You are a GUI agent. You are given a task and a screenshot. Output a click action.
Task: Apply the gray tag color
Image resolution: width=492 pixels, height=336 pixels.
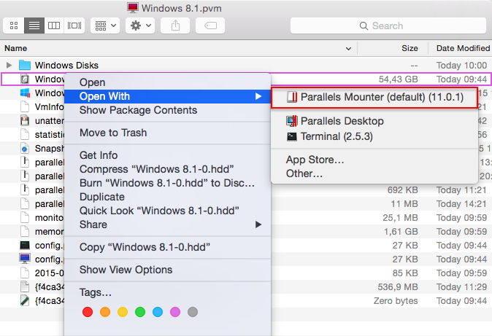[193, 312]
